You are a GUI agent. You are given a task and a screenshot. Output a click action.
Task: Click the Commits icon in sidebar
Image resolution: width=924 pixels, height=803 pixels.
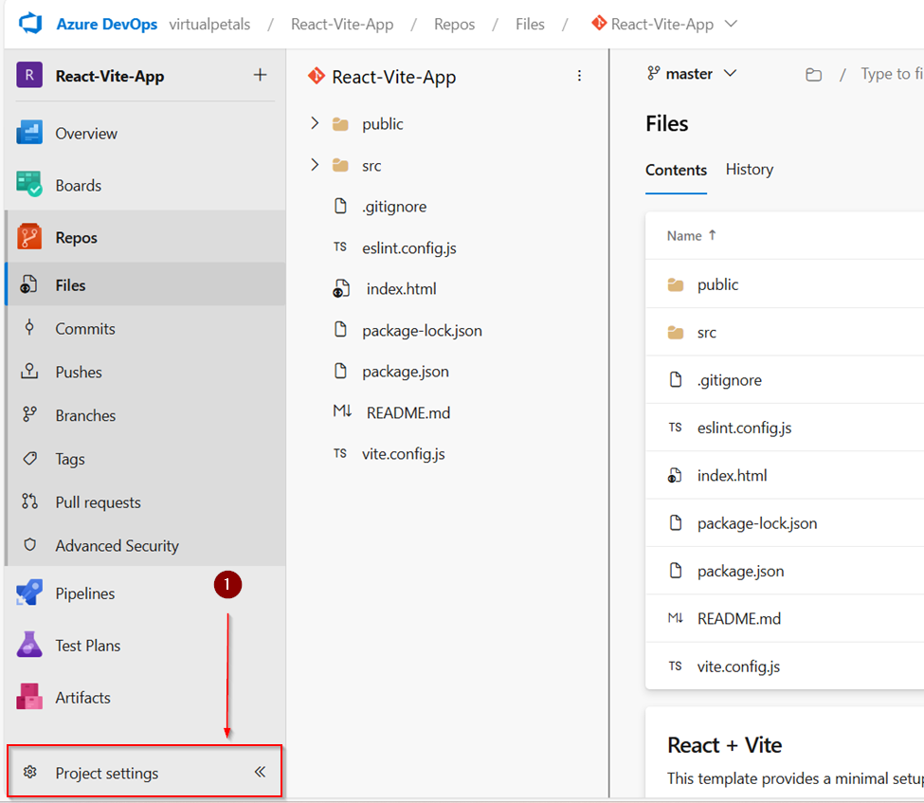coord(29,328)
